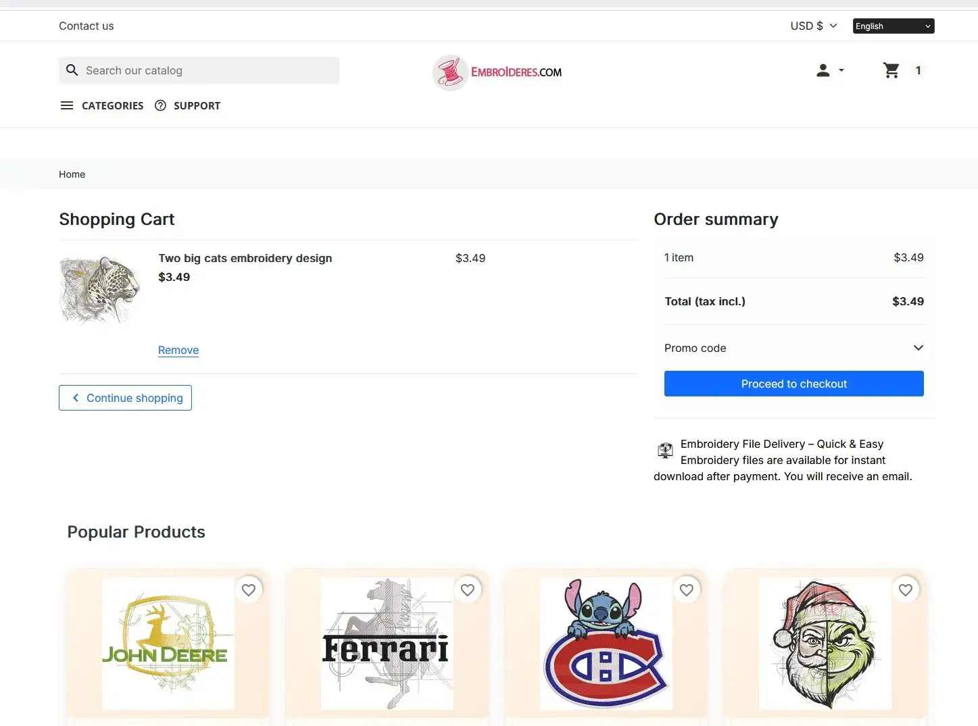This screenshot has height=726, width=978.
Task: Open the Two big cats product thumbnail
Action: (x=100, y=289)
